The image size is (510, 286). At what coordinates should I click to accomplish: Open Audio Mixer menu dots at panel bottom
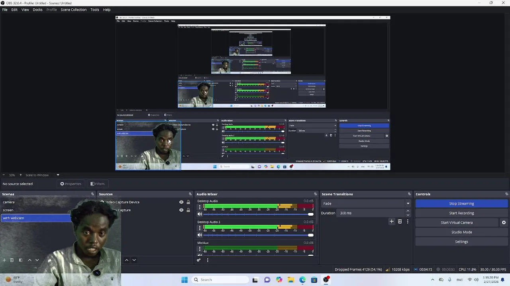pos(208,260)
